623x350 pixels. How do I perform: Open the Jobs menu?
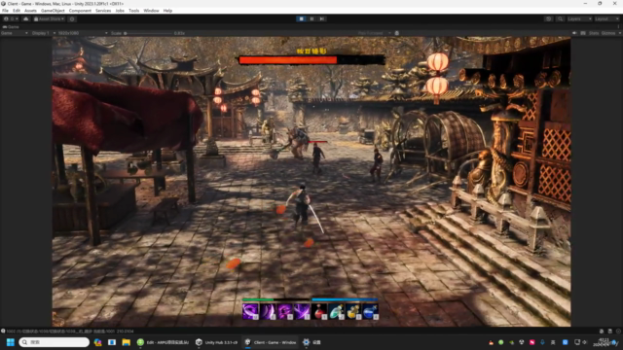click(x=120, y=11)
